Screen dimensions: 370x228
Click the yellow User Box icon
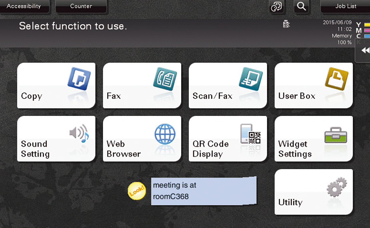[x=337, y=79]
